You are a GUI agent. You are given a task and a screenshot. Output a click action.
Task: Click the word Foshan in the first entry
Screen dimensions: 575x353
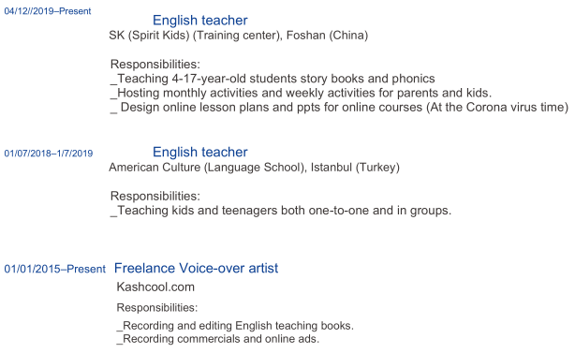tap(306, 36)
